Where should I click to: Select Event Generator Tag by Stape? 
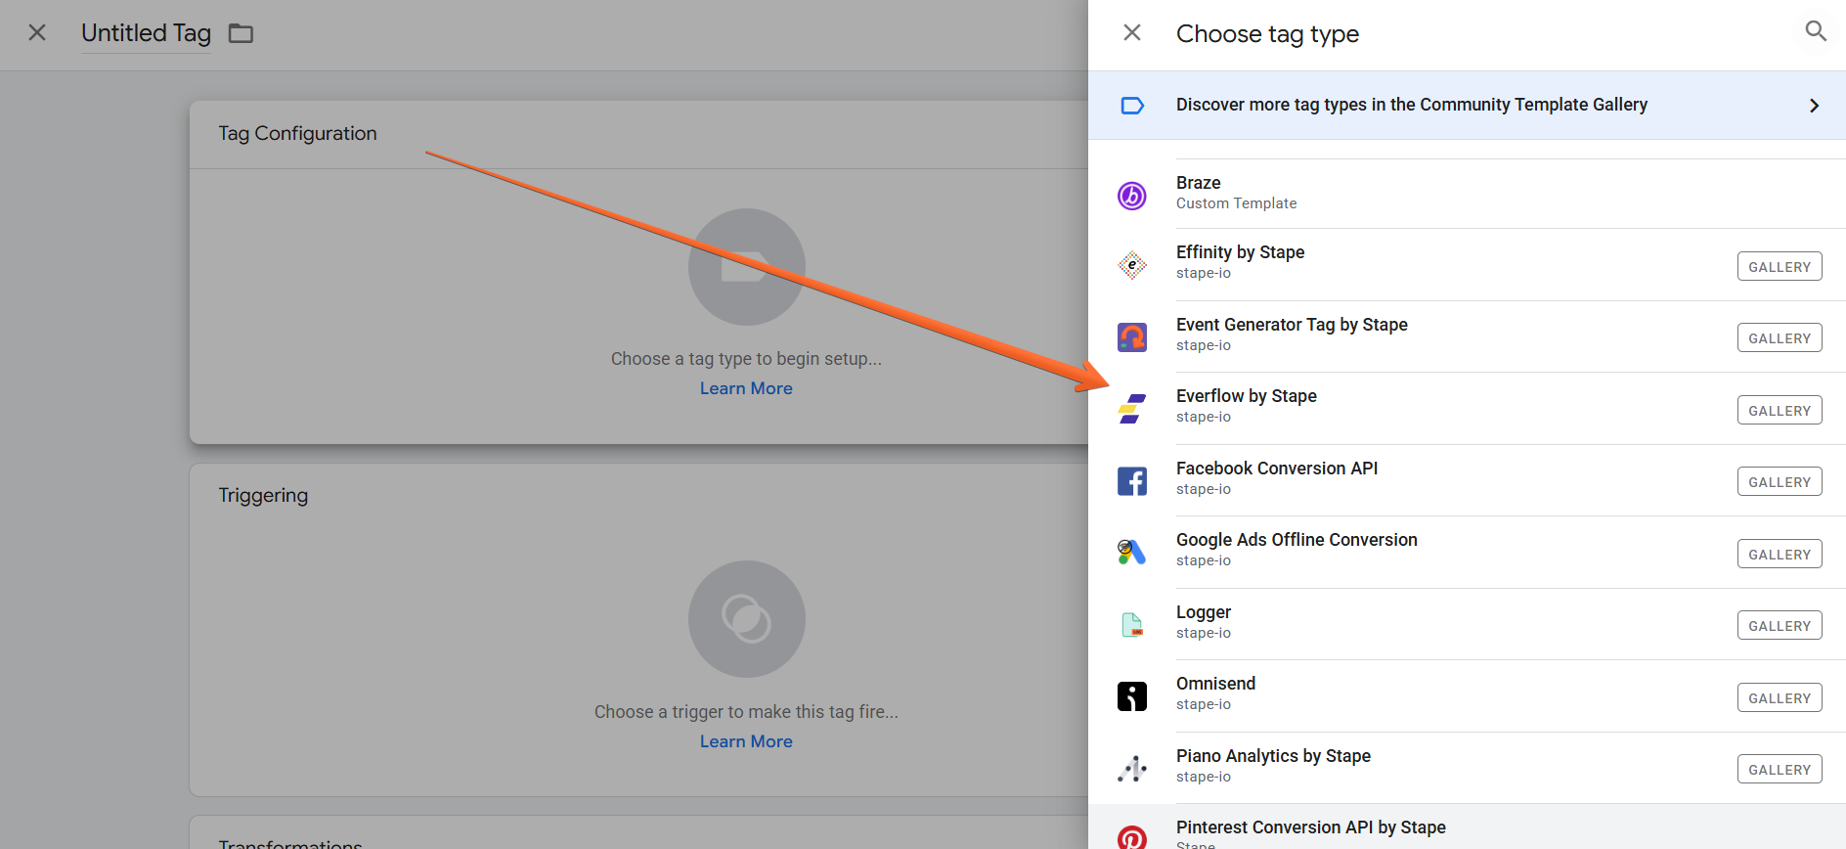[x=1467, y=336]
